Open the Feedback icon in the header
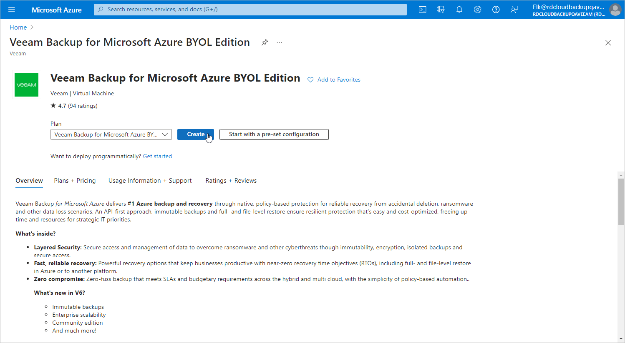This screenshot has width=625, height=343. click(x=514, y=10)
